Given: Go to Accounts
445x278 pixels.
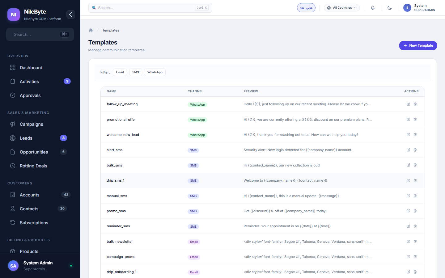Looking at the screenshot, I should 40,195.
